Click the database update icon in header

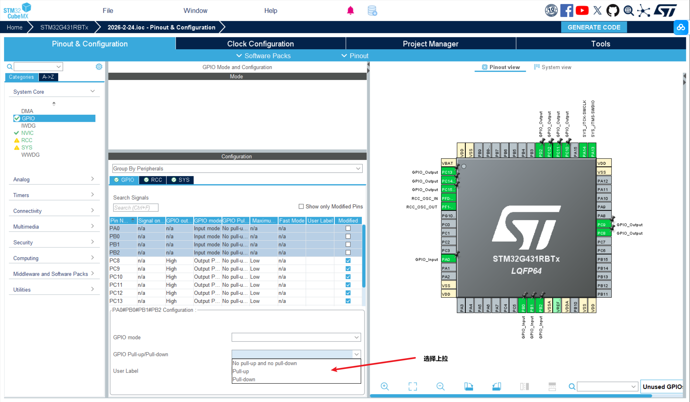[372, 11]
